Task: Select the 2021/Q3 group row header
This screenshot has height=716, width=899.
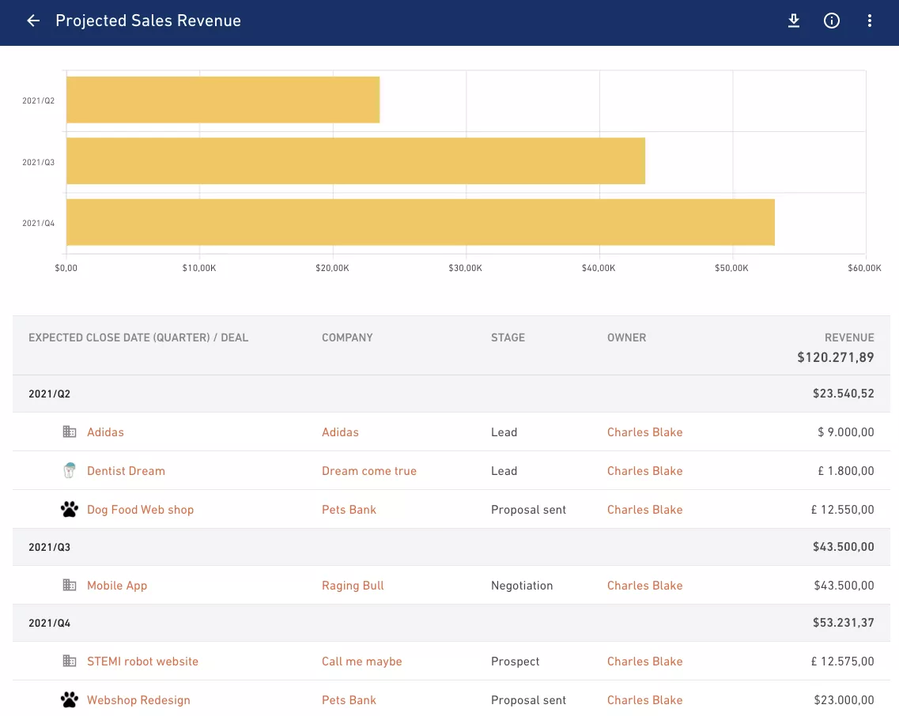Action: [451, 547]
